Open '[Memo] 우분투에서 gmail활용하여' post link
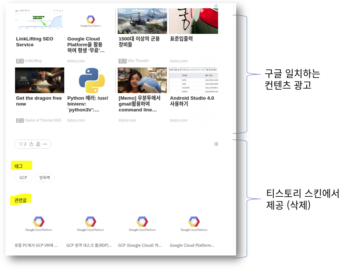This screenshot has width=351, height=270. (x=139, y=104)
